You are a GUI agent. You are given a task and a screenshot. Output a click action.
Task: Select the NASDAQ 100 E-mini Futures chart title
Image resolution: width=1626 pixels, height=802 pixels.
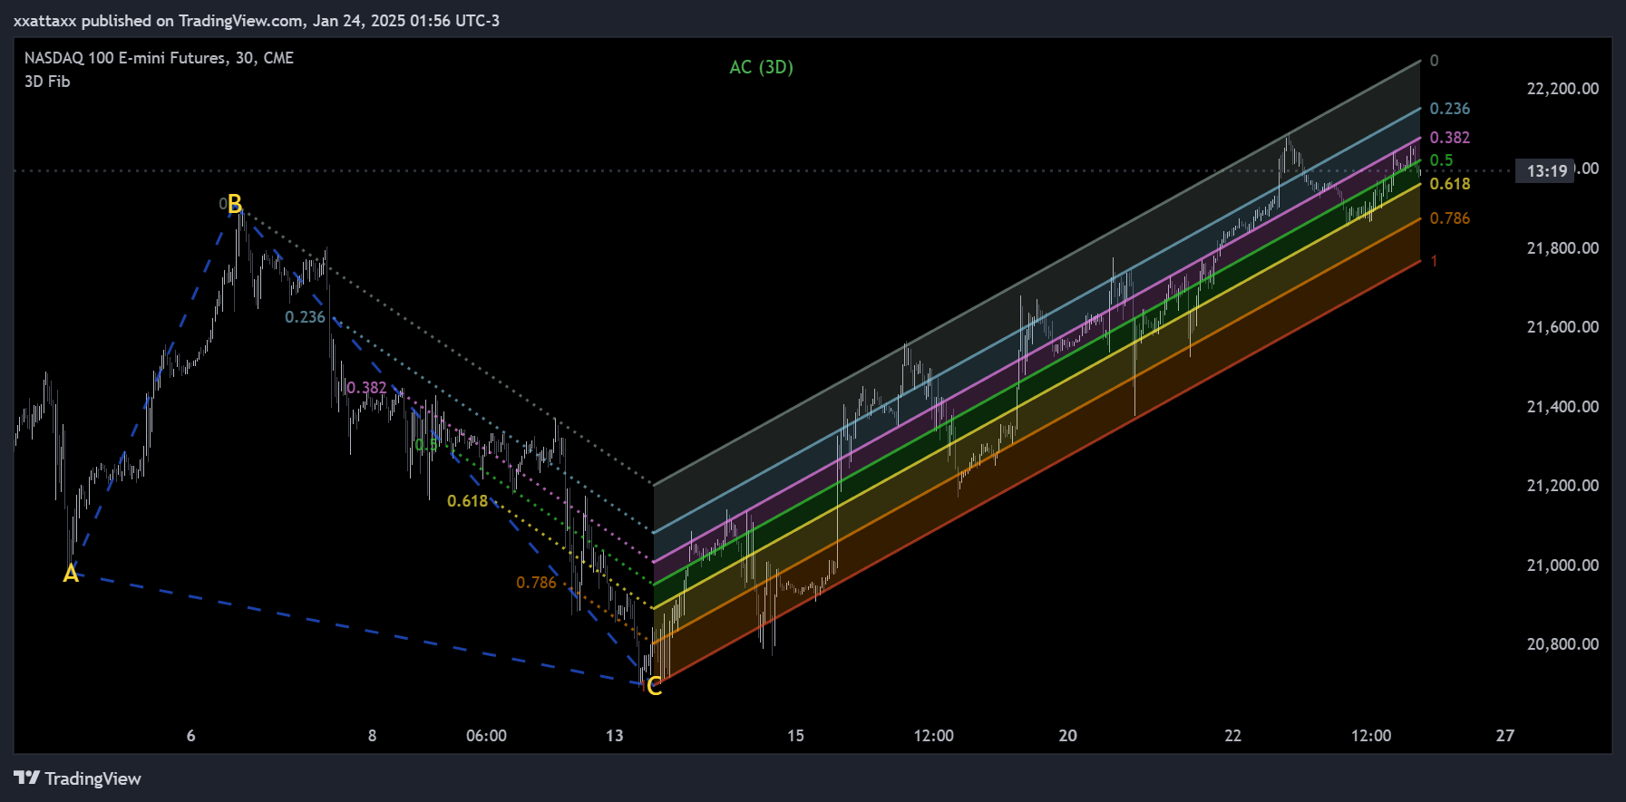pyautogui.click(x=159, y=58)
